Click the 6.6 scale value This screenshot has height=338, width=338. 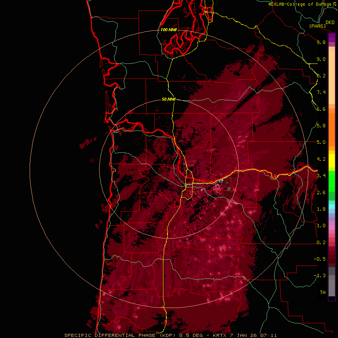tap(321, 109)
